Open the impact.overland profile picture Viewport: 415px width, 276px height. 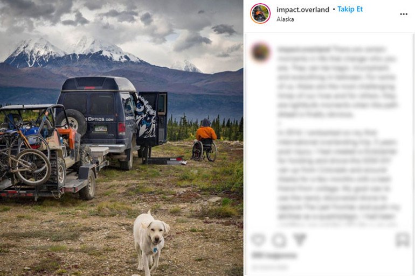point(260,13)
